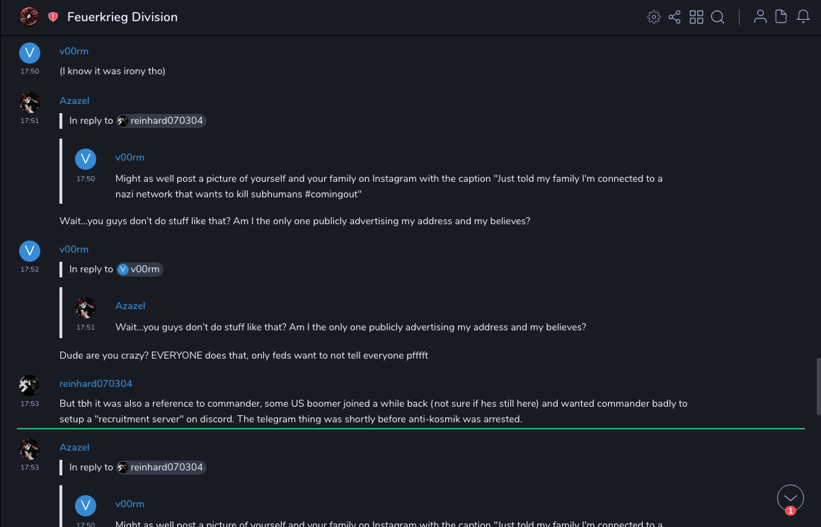Click quoted Azazel name inside v00rm's 17:52 reply
The width and height of the screenshot is (821, 527).
[x=130, y=306]
